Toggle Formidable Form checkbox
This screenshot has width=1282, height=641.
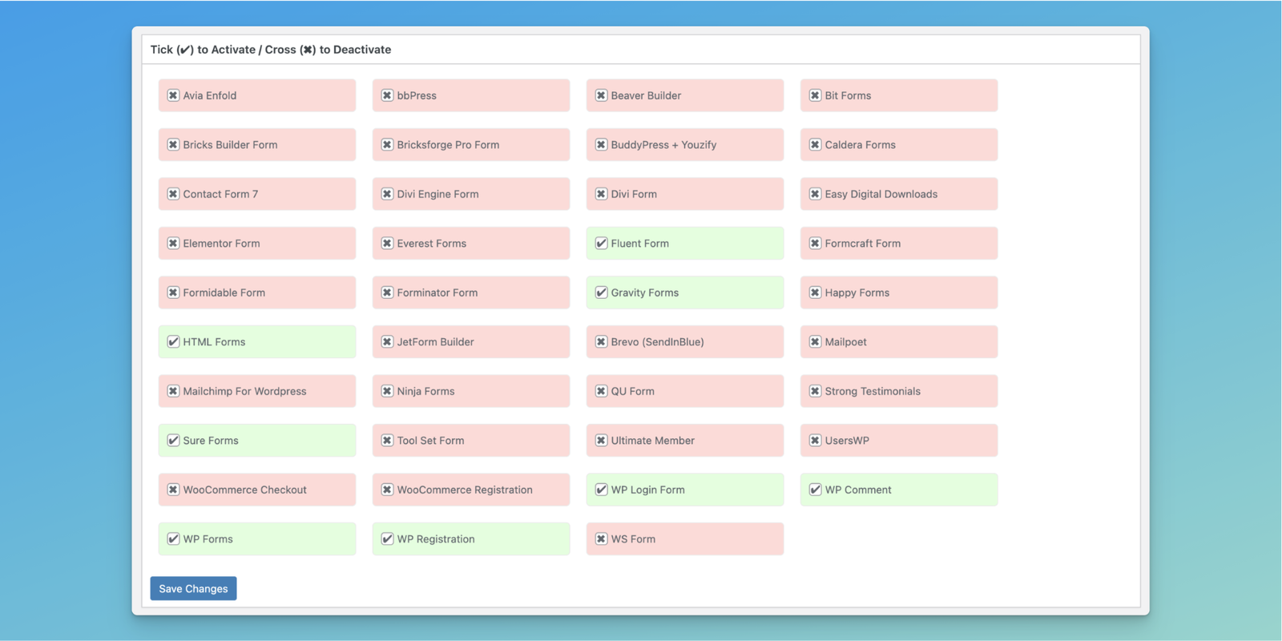173,292
